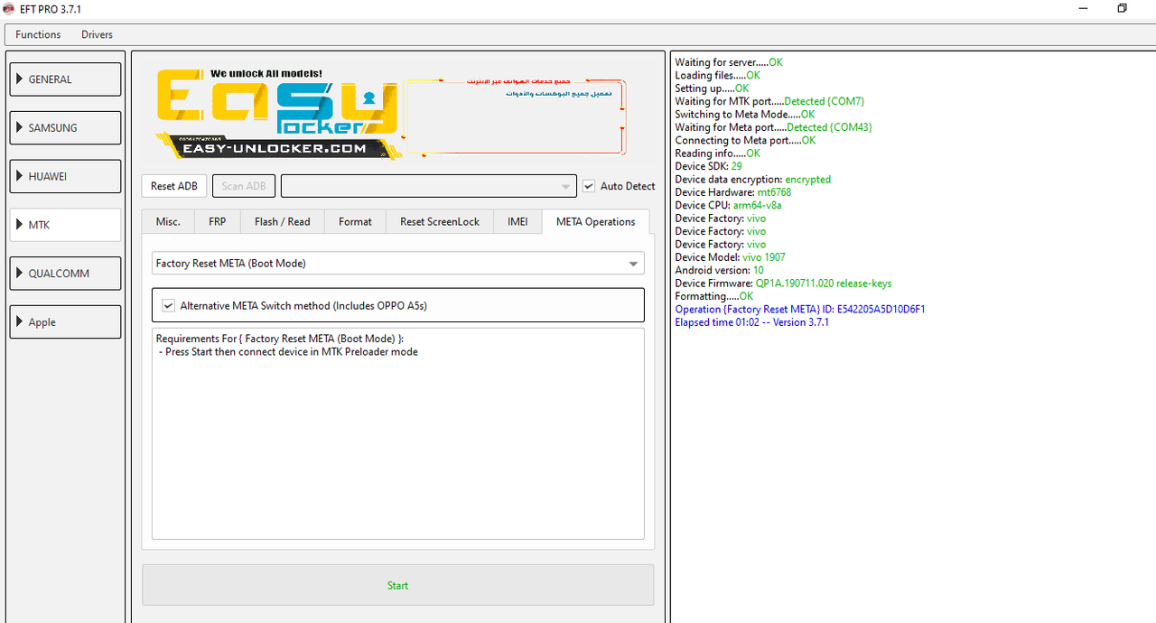Click the 'Device Firmware' log line

coord(783,284)
